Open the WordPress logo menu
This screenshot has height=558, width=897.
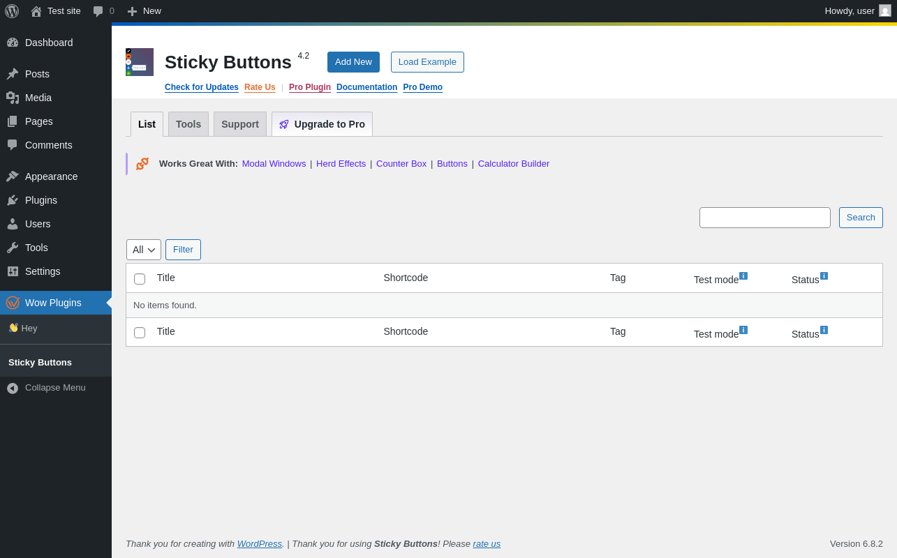[12, 11]
